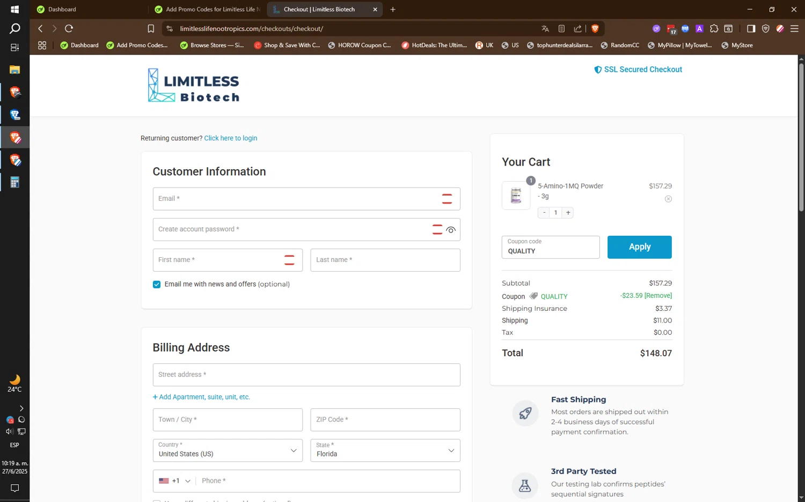The width and height of the screenshot is (805, 502).
Task: Open reader mode from address bar
Action: click(561, 28)
